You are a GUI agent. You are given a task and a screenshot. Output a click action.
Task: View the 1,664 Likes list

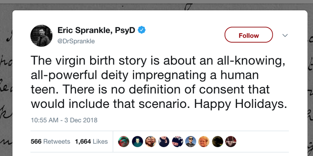[91, 142]
